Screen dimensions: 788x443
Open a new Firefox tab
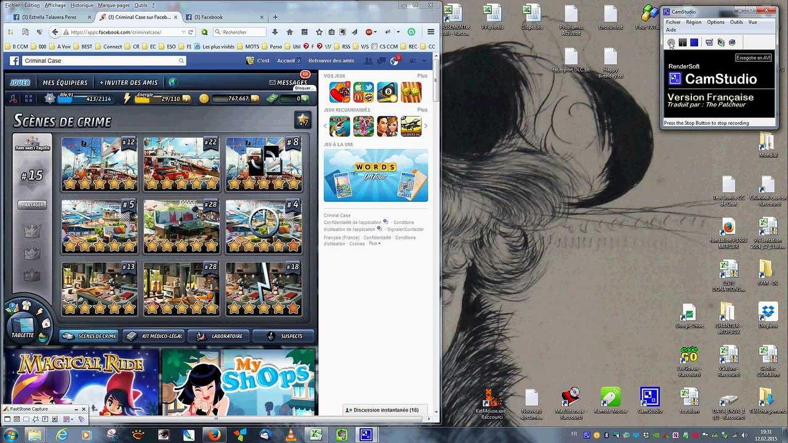[275, 17]
